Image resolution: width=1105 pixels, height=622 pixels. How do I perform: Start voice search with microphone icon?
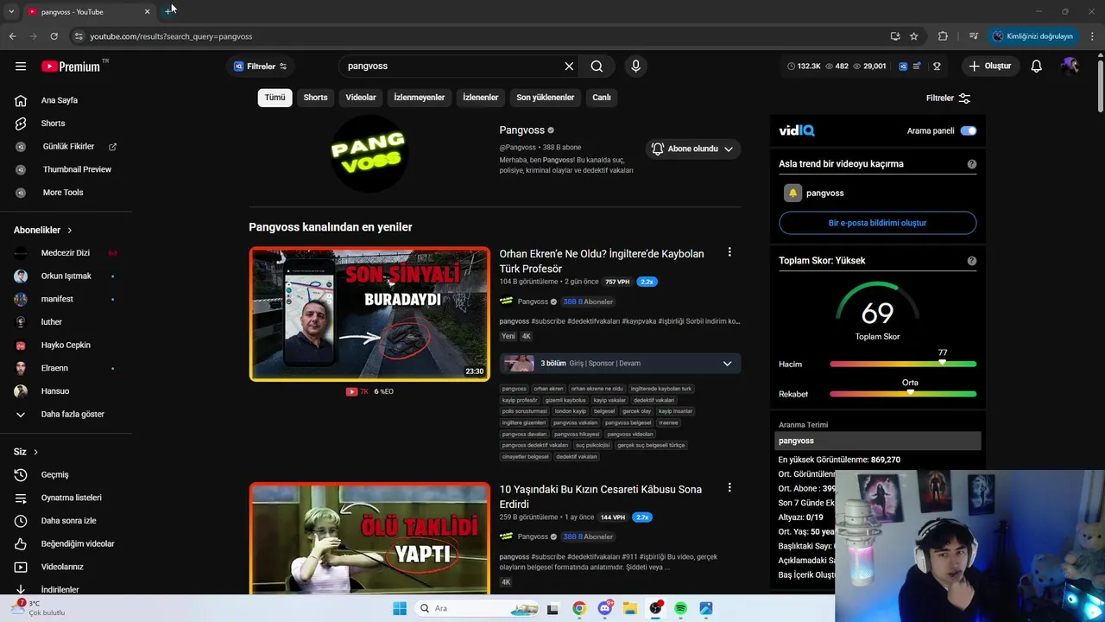coord(635,67)
